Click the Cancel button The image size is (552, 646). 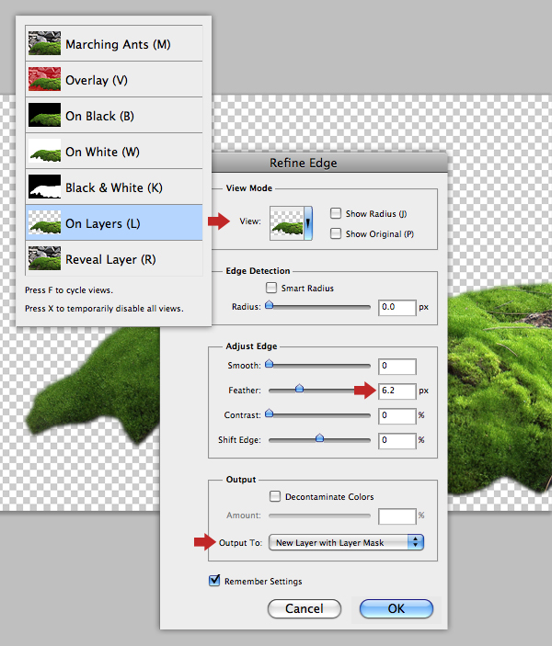(x=305, y=608)
